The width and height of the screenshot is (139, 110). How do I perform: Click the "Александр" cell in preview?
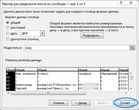(24, 85)
